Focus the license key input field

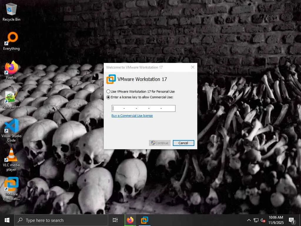click(x=143, y=108)
